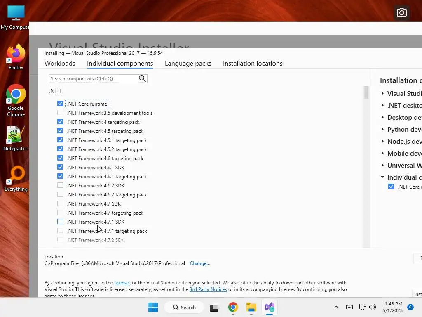
Task: Uncheck .NET Framework 4.6.1 targeting pack
Action: click(60, 176)
